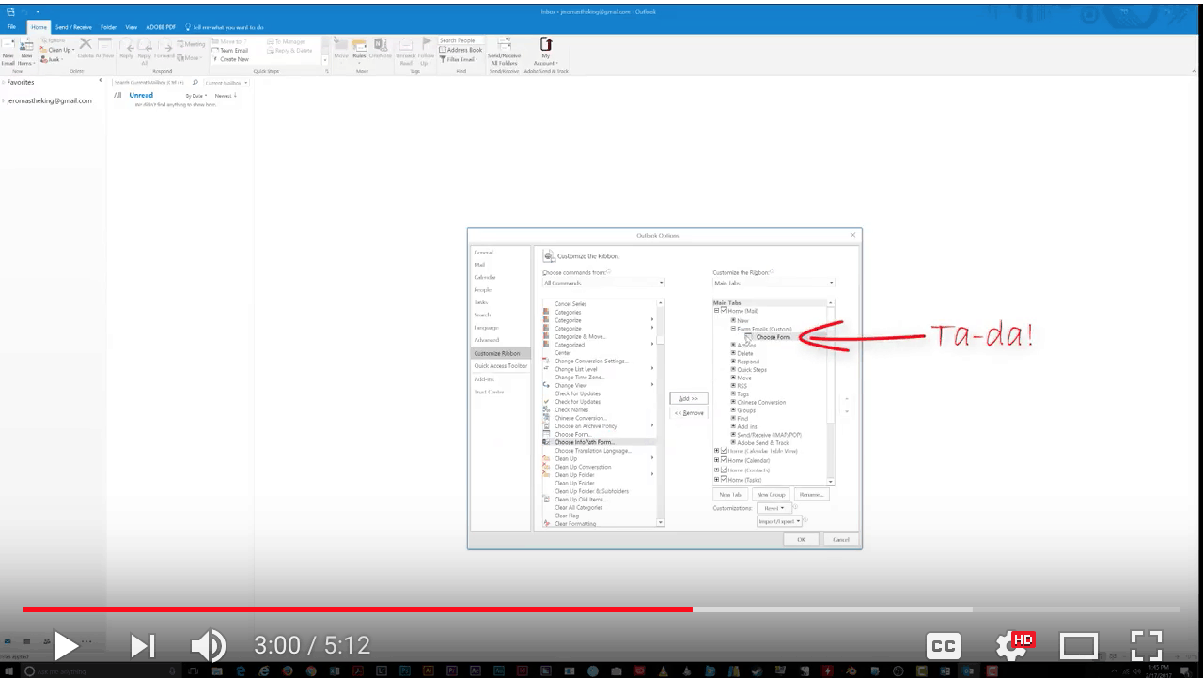Select the jeromastheking@gmail.com account folder

pyautogui.click(x=49, y=100)
